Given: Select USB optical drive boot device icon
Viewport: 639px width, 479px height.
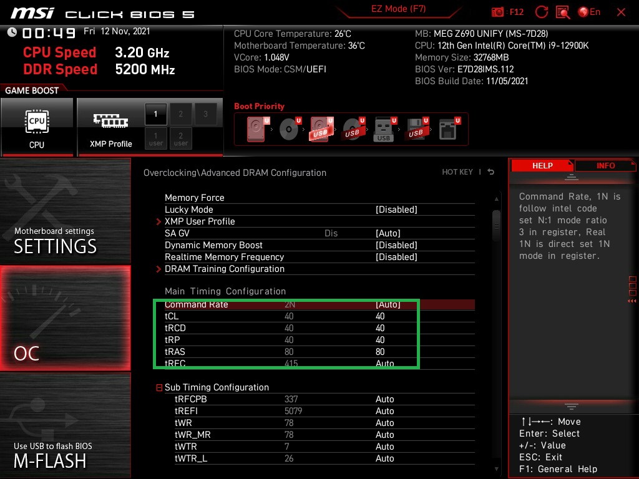Looking at the screenshot, I should [353, 129].
